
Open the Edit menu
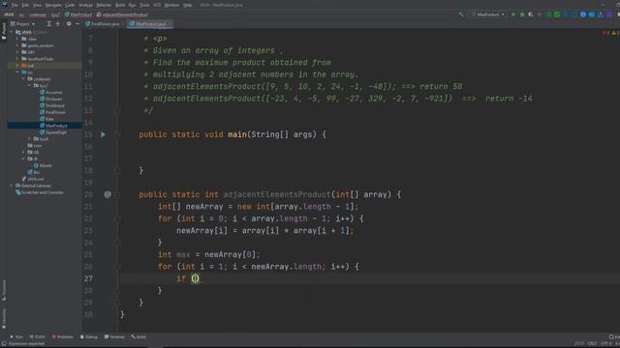tap(25, 5)
